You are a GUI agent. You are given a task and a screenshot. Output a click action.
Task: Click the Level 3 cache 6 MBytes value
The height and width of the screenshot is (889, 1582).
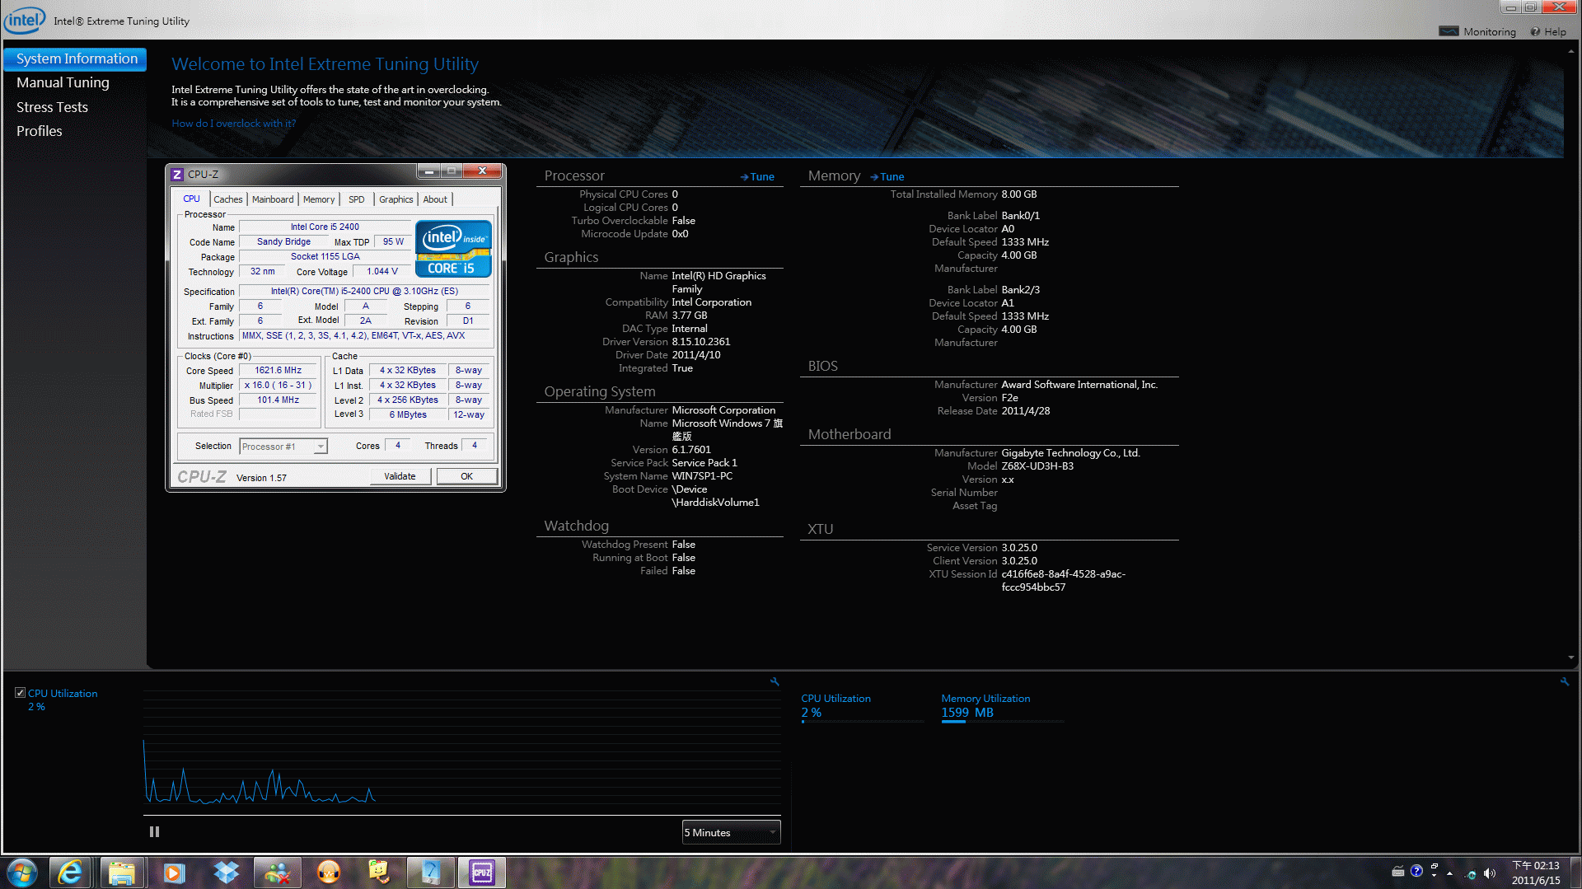tap(408, 415)
